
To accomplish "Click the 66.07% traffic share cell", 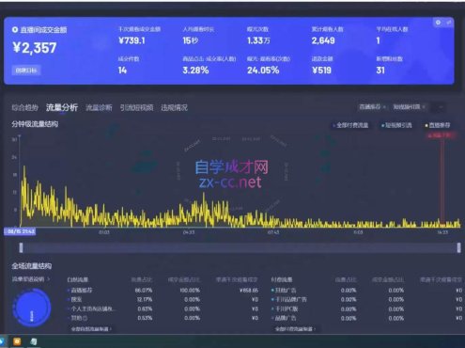I will [144, 291].
